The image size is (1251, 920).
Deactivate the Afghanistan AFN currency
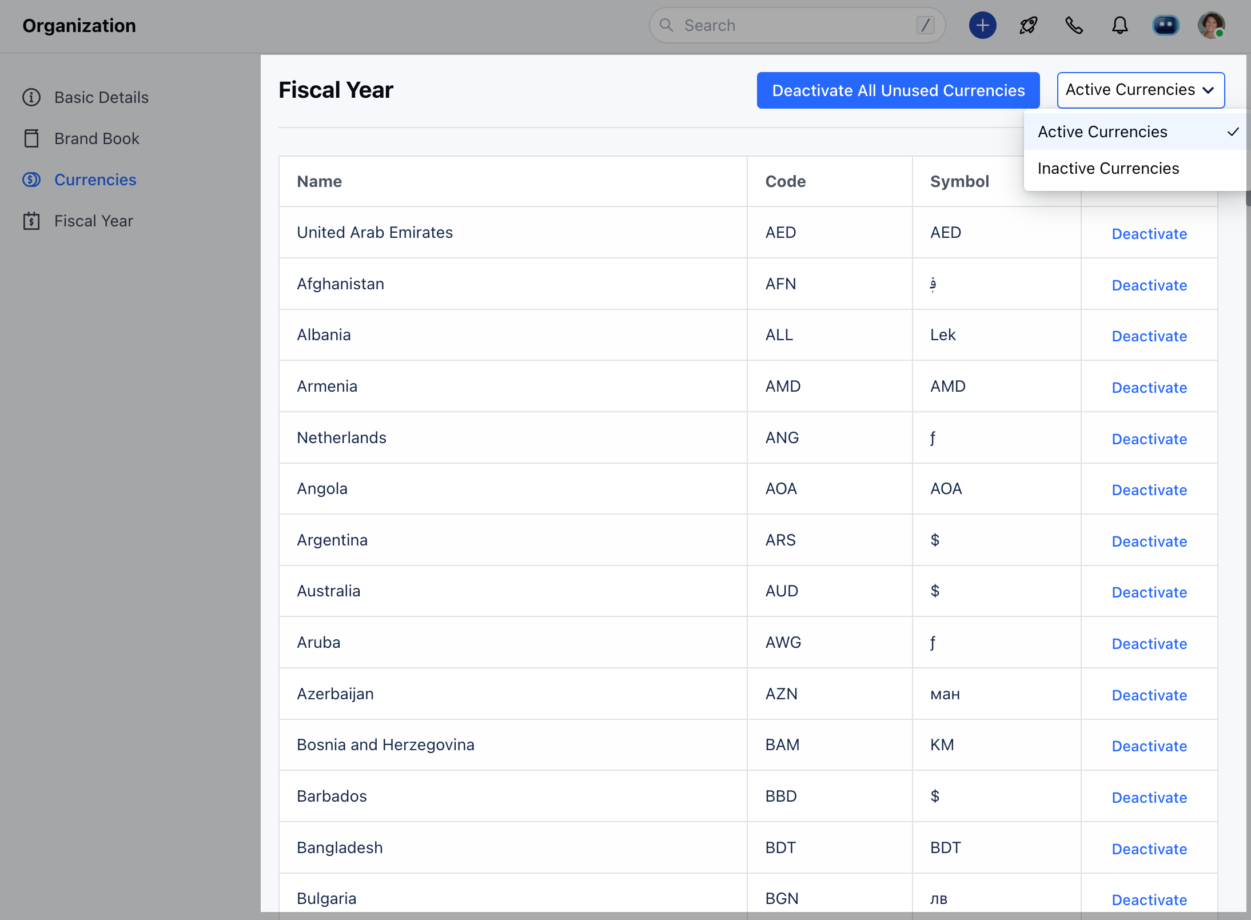click(x=1149, y=285)
